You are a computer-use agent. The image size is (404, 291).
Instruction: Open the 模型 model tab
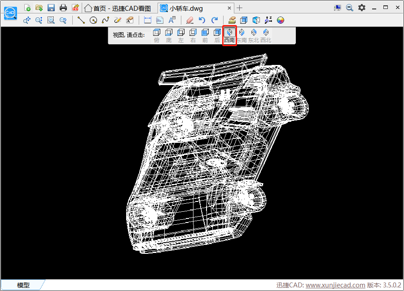coord(23,285)
